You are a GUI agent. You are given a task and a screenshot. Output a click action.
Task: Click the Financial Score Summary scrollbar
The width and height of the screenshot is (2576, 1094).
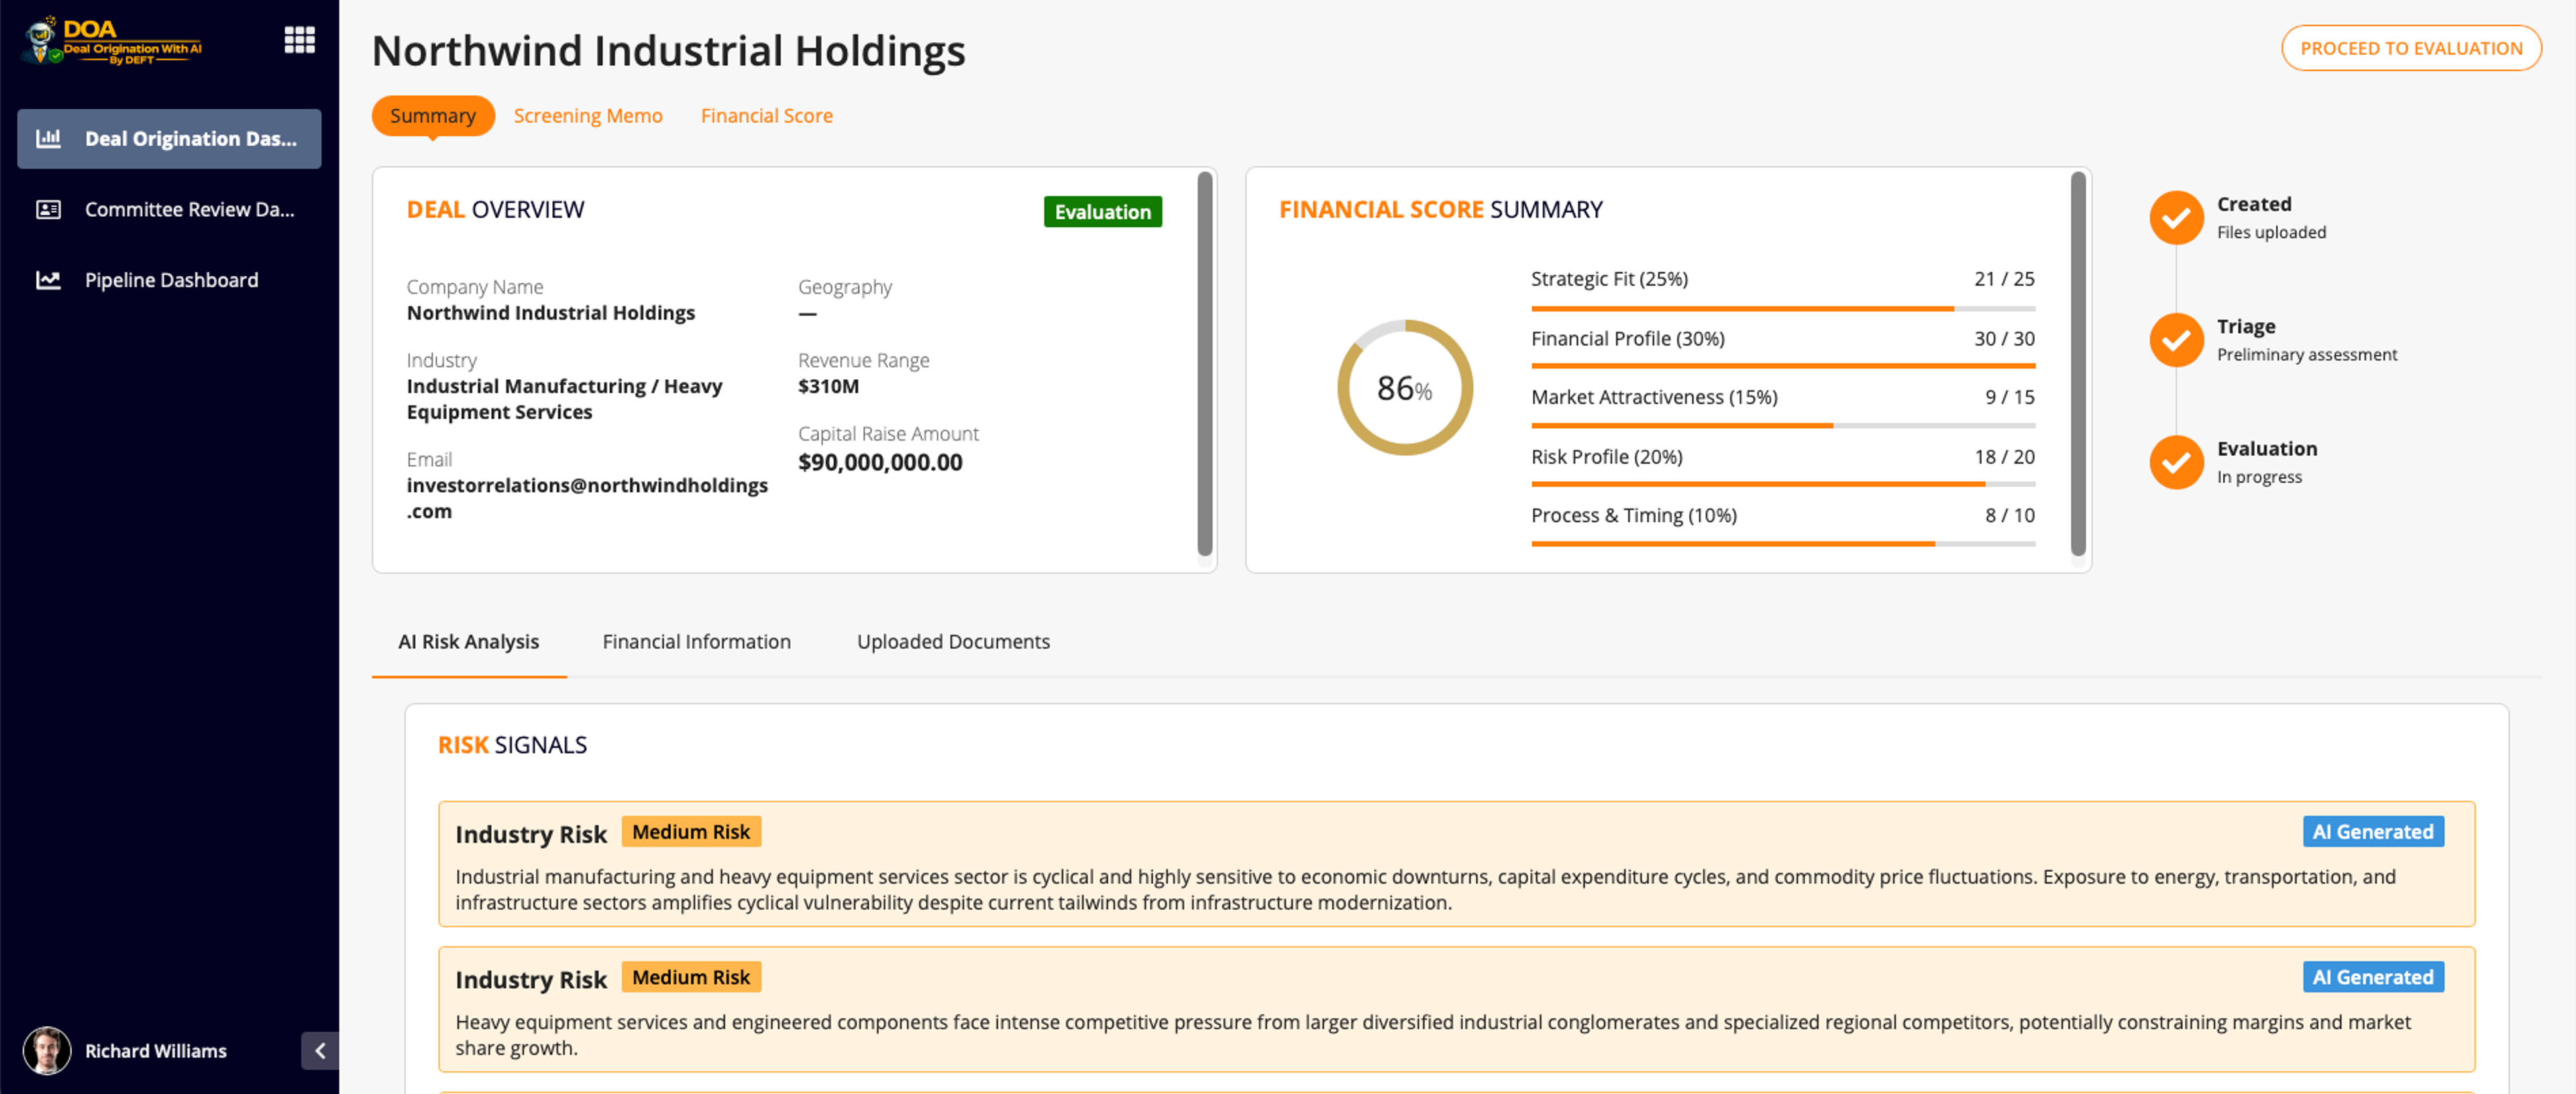click(2078, 364)
